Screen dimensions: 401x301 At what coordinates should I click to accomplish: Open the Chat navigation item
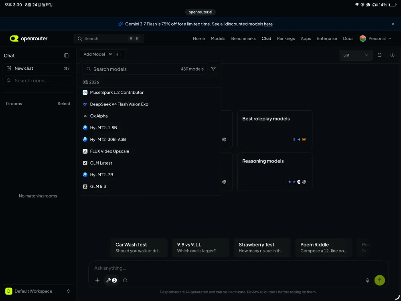point(266,39)
